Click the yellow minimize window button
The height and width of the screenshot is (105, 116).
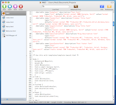point(6,3)
